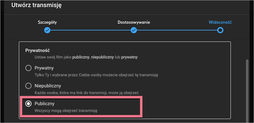Click the Niepubliczny option label
Viewport: 254px width, 123px height.
(48, 85)
